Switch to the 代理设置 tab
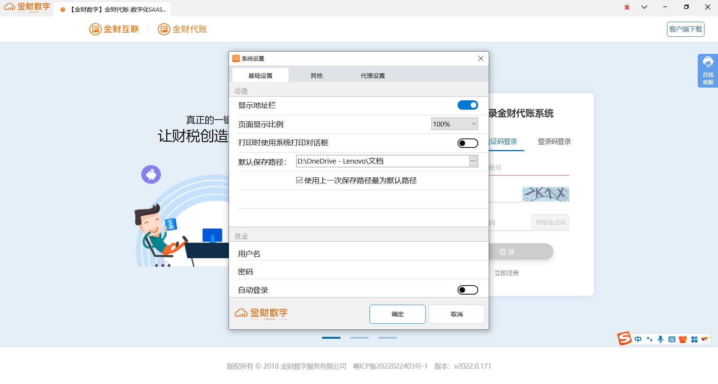 [x=372, y=75]
